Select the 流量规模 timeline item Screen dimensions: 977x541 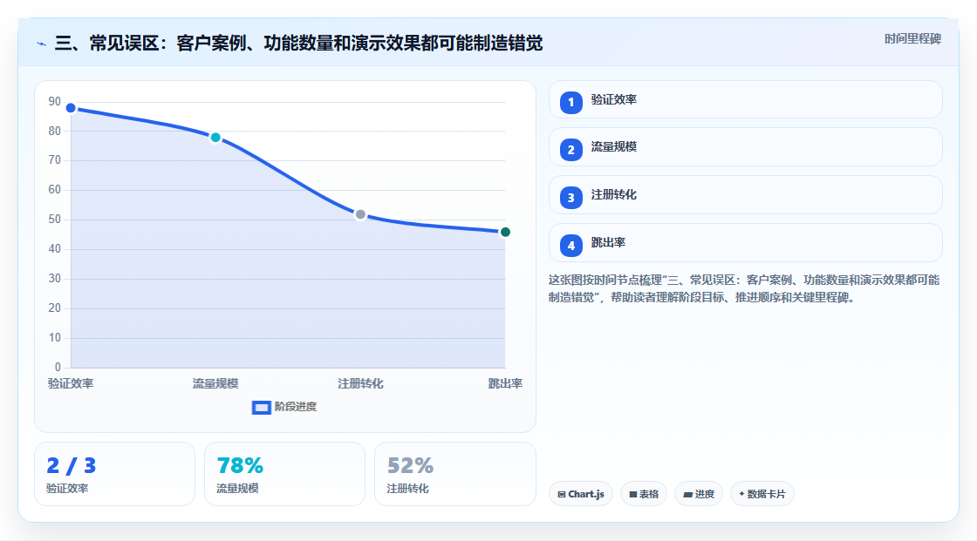click(x=745, y=147)
